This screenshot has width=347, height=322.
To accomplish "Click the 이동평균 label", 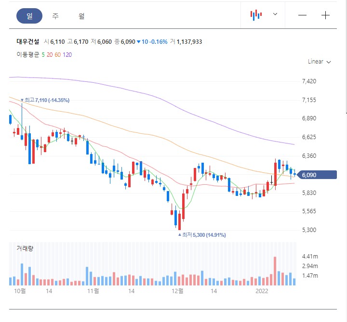I will click(28, 54).
